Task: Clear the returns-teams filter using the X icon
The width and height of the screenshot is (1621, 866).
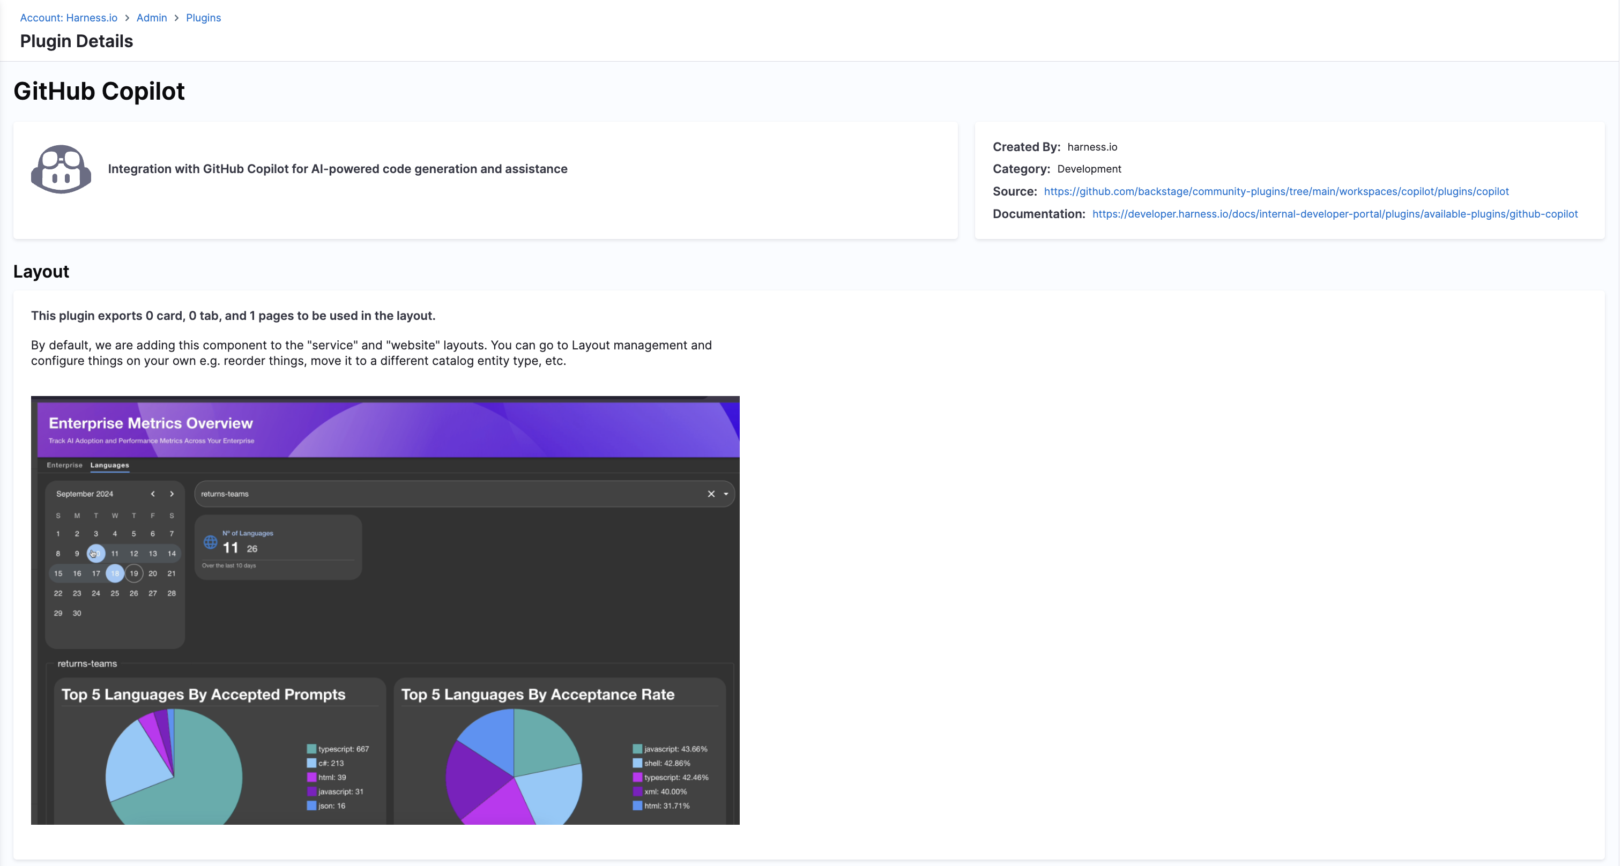Action: (712, 494)
